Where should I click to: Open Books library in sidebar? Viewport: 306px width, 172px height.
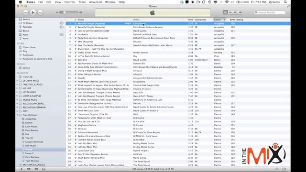pos(25,31)
